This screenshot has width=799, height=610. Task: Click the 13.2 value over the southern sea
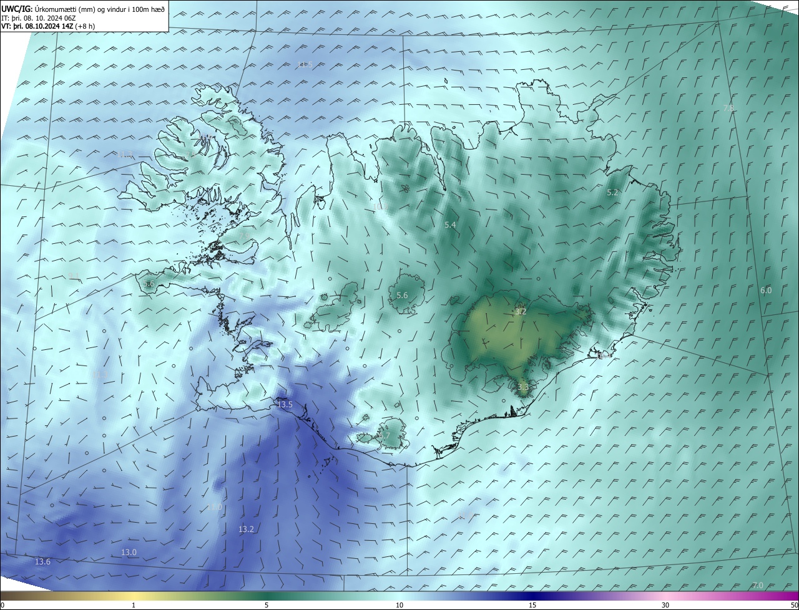point(246,530)
